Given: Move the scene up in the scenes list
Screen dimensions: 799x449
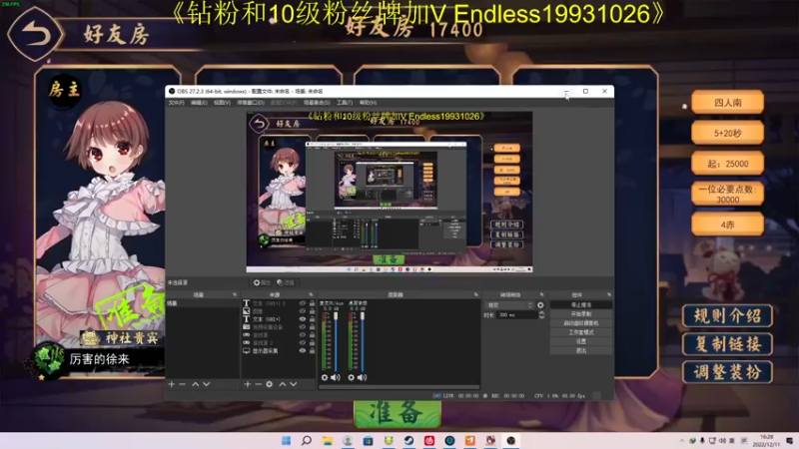Looking at the screenshot, I should click(195, 384).
